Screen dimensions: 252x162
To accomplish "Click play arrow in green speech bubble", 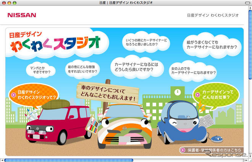I will click(x=197, y=95).
